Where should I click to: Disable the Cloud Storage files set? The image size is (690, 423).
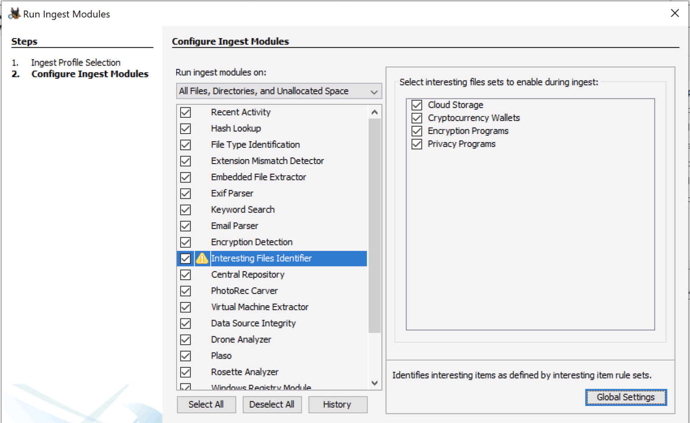pyautogui.click(x=417, y=105)
